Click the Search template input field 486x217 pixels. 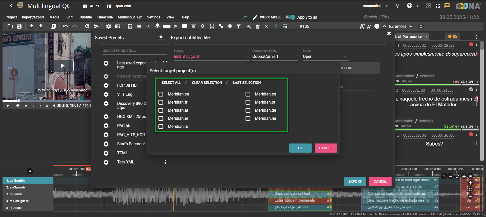[134, 51]
